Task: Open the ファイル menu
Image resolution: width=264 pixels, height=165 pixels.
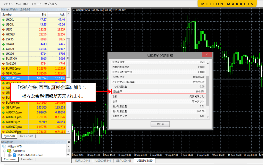Action: [x=8, y=4]
